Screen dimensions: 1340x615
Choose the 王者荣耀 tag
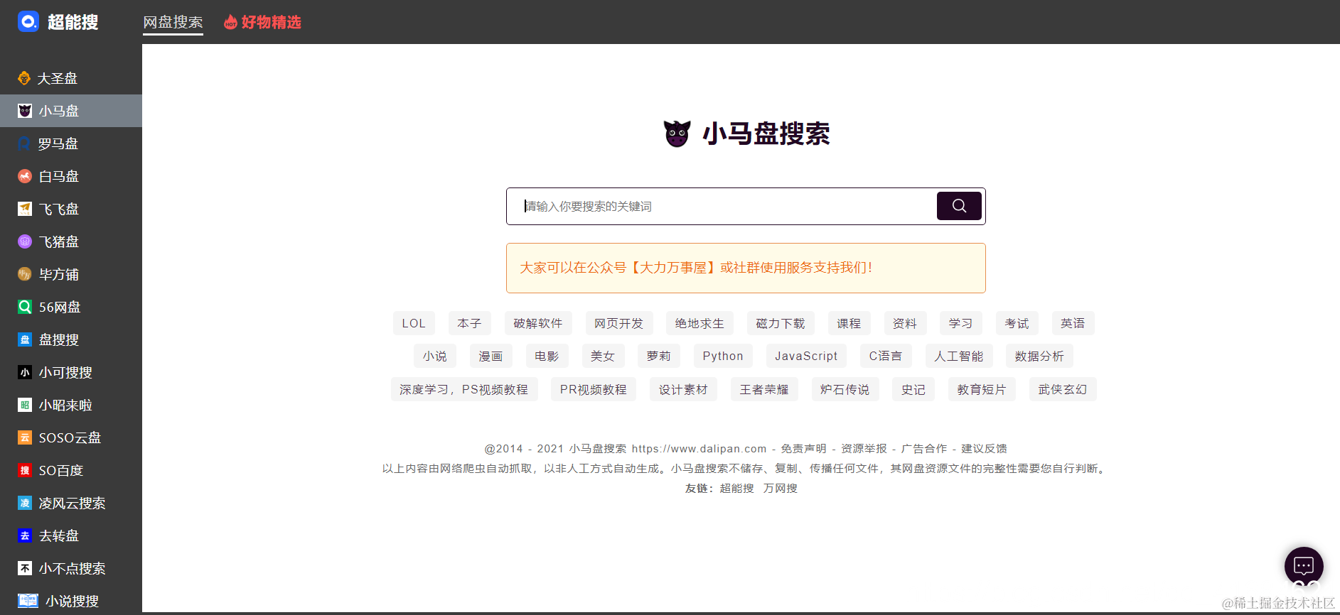point(764,389)
